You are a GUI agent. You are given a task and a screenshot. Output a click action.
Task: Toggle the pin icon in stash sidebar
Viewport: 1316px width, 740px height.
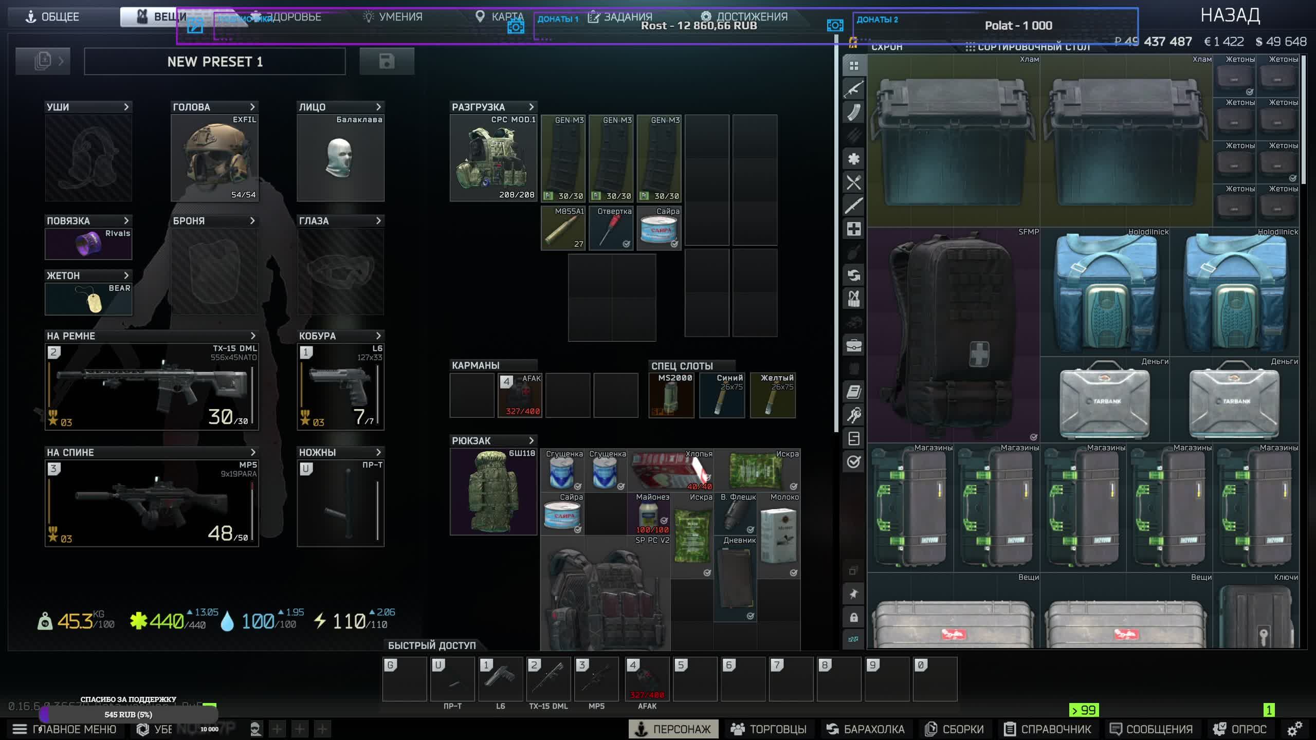(x=853, y=594)
